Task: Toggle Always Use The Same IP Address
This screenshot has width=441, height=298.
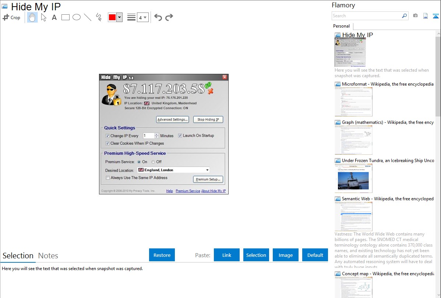Action: pos(107,177)
